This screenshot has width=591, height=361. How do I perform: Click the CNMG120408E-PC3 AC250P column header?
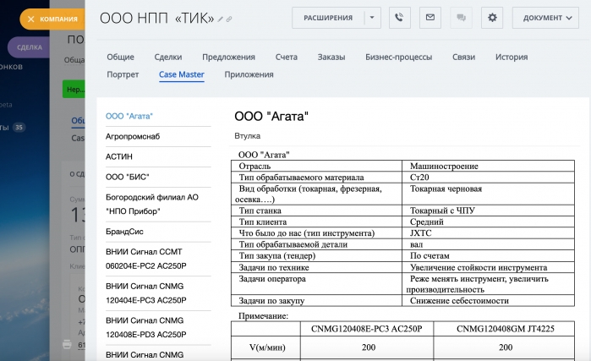[x=367, y=329]
